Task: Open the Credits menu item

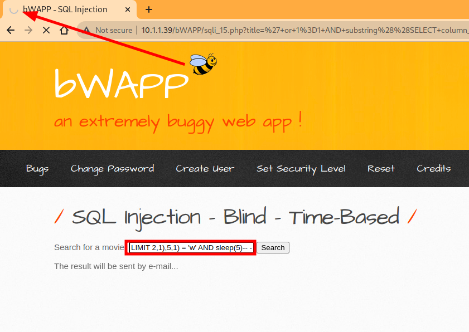Action: coord(434,169)
